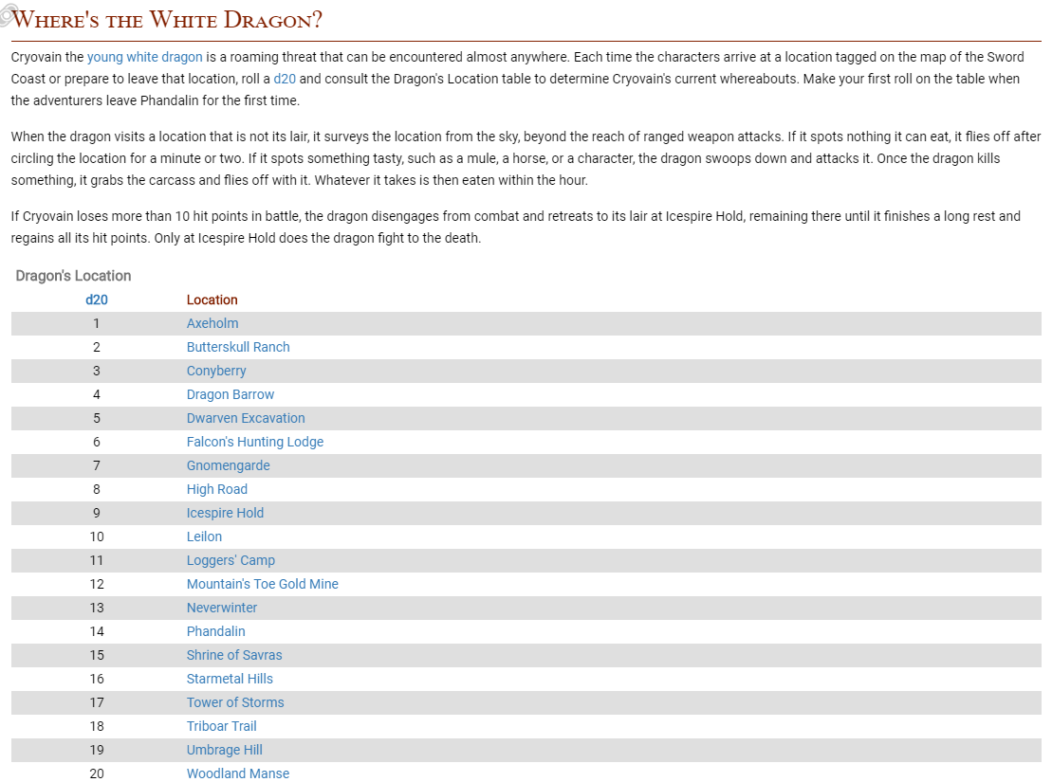Select the d20 value 1 cell
Screen dimensions: 1052x782
[97, 323]
